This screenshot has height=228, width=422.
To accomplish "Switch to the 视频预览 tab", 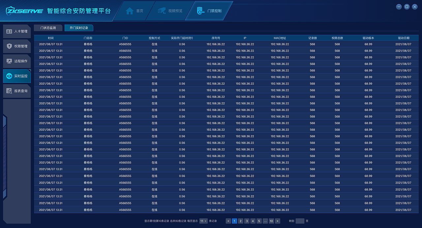I will point(170,11).
